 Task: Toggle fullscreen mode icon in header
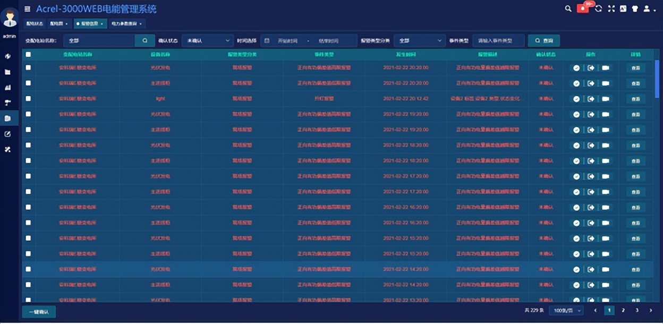tap(611, 8)
